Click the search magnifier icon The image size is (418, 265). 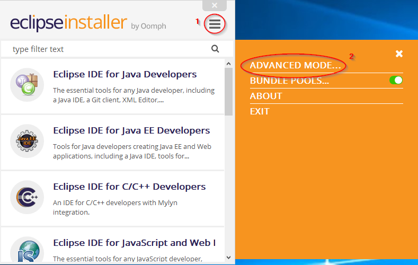coord(215,49)
